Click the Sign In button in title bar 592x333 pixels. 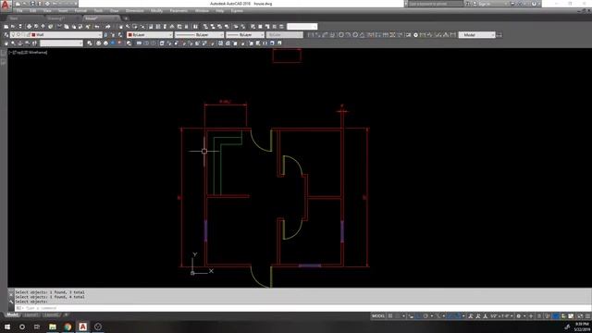[x=484, y=4]
